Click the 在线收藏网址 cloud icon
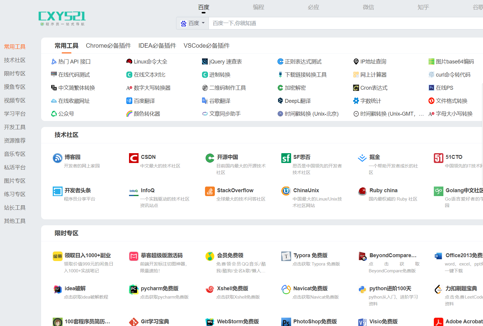483x326 pixels. click(x=54, y=101)
